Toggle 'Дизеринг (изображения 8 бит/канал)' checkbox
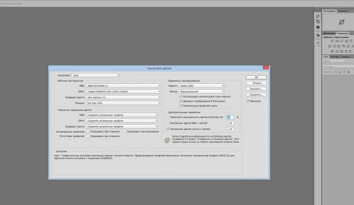354x205 pixels. pos(181,101)
